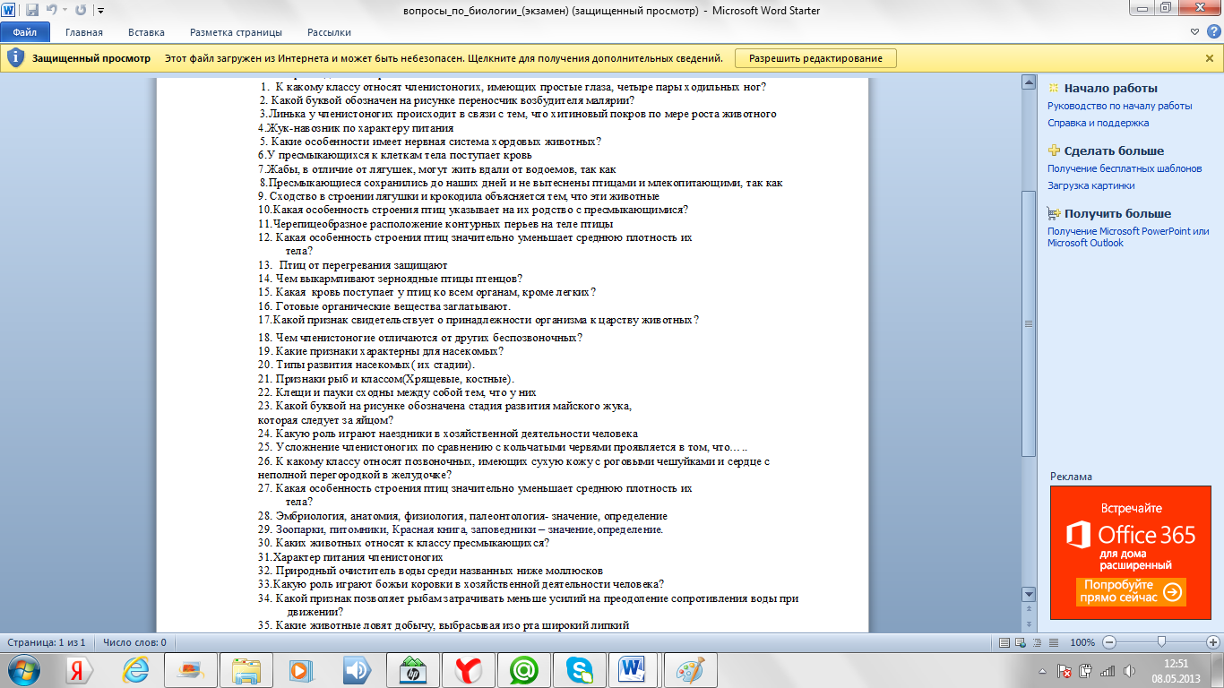The height and width of the screenshot is (688, 1224).
Task: Show hidden system tray icons
Action: pyautogui.click(x=1043, y=670)
